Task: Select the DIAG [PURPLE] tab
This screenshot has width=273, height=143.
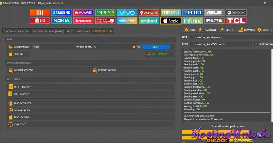Action: 57,31
